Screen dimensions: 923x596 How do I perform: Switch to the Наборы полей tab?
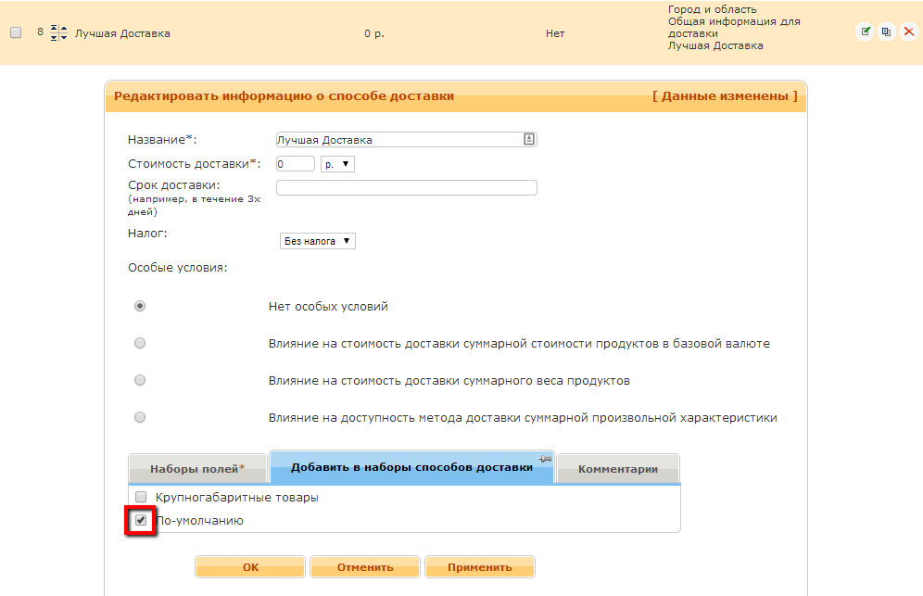coord(197,469)
